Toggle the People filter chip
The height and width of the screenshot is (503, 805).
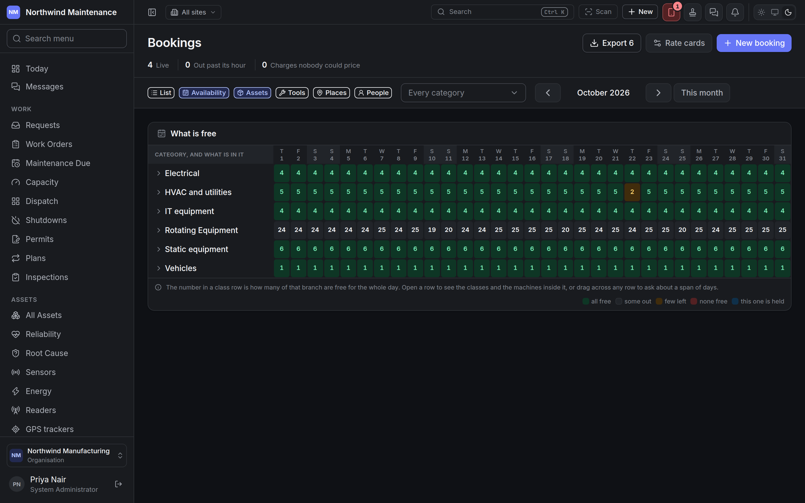(x=373, y=93)
